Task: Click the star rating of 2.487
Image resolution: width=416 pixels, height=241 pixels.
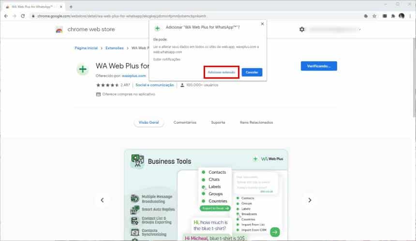Action: (x=107, y=85)
